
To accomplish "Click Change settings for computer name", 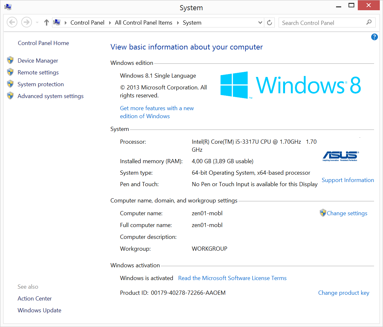I will (x=347, y=213).
